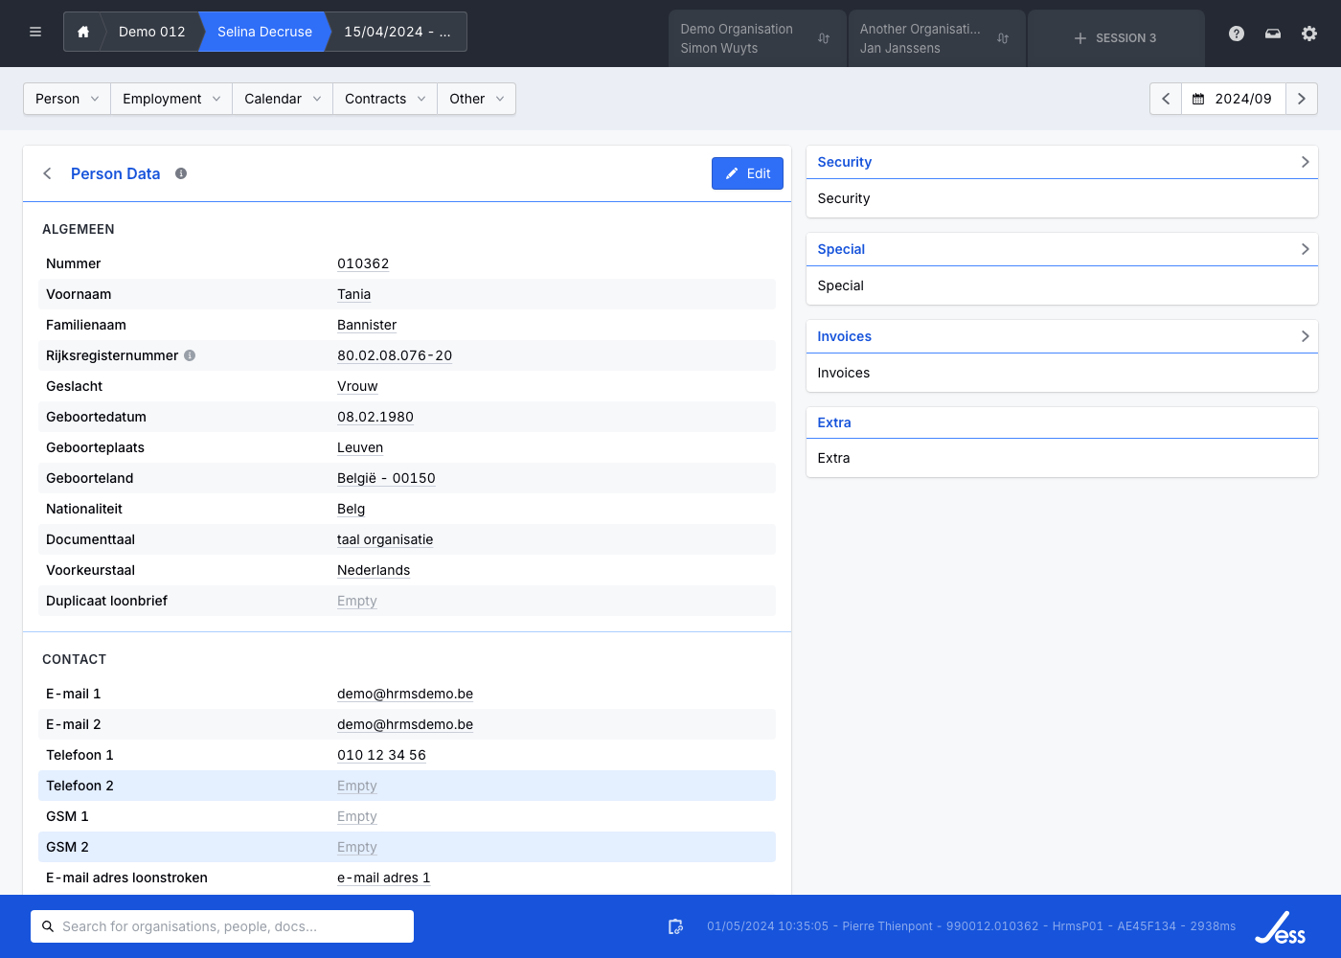This screenshot has height=958, width=1341.
Task: Open the inbox tray icon
Action: click(x=1273, y=34)
